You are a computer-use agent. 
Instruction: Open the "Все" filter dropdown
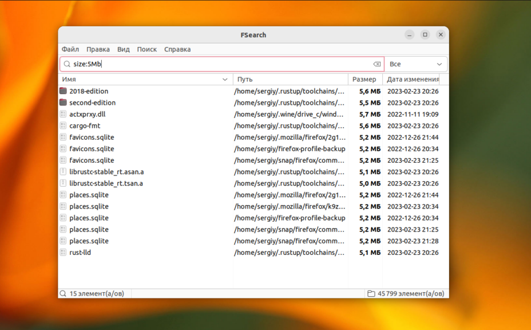point(415,64)
